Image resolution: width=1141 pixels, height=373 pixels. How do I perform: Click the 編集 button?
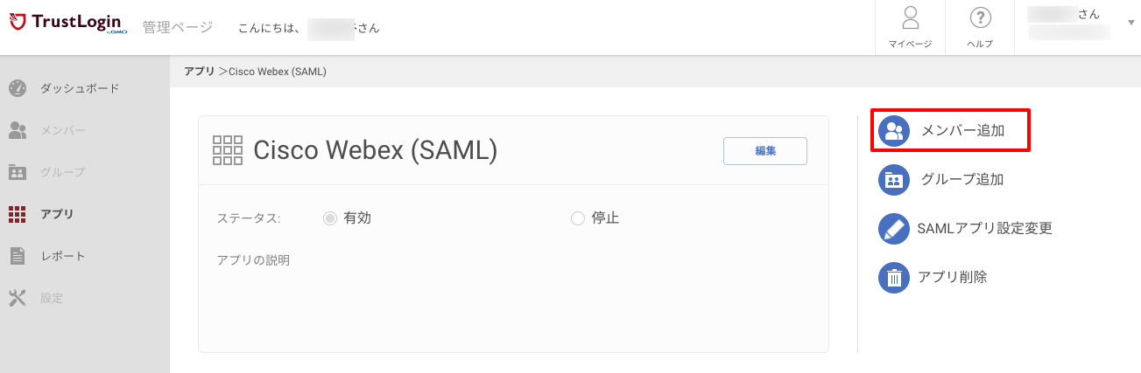pos(764,150)
